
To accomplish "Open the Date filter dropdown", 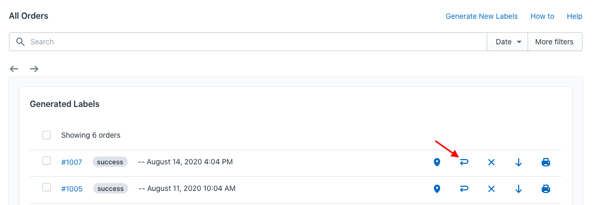I will click(x=507, y=42).
